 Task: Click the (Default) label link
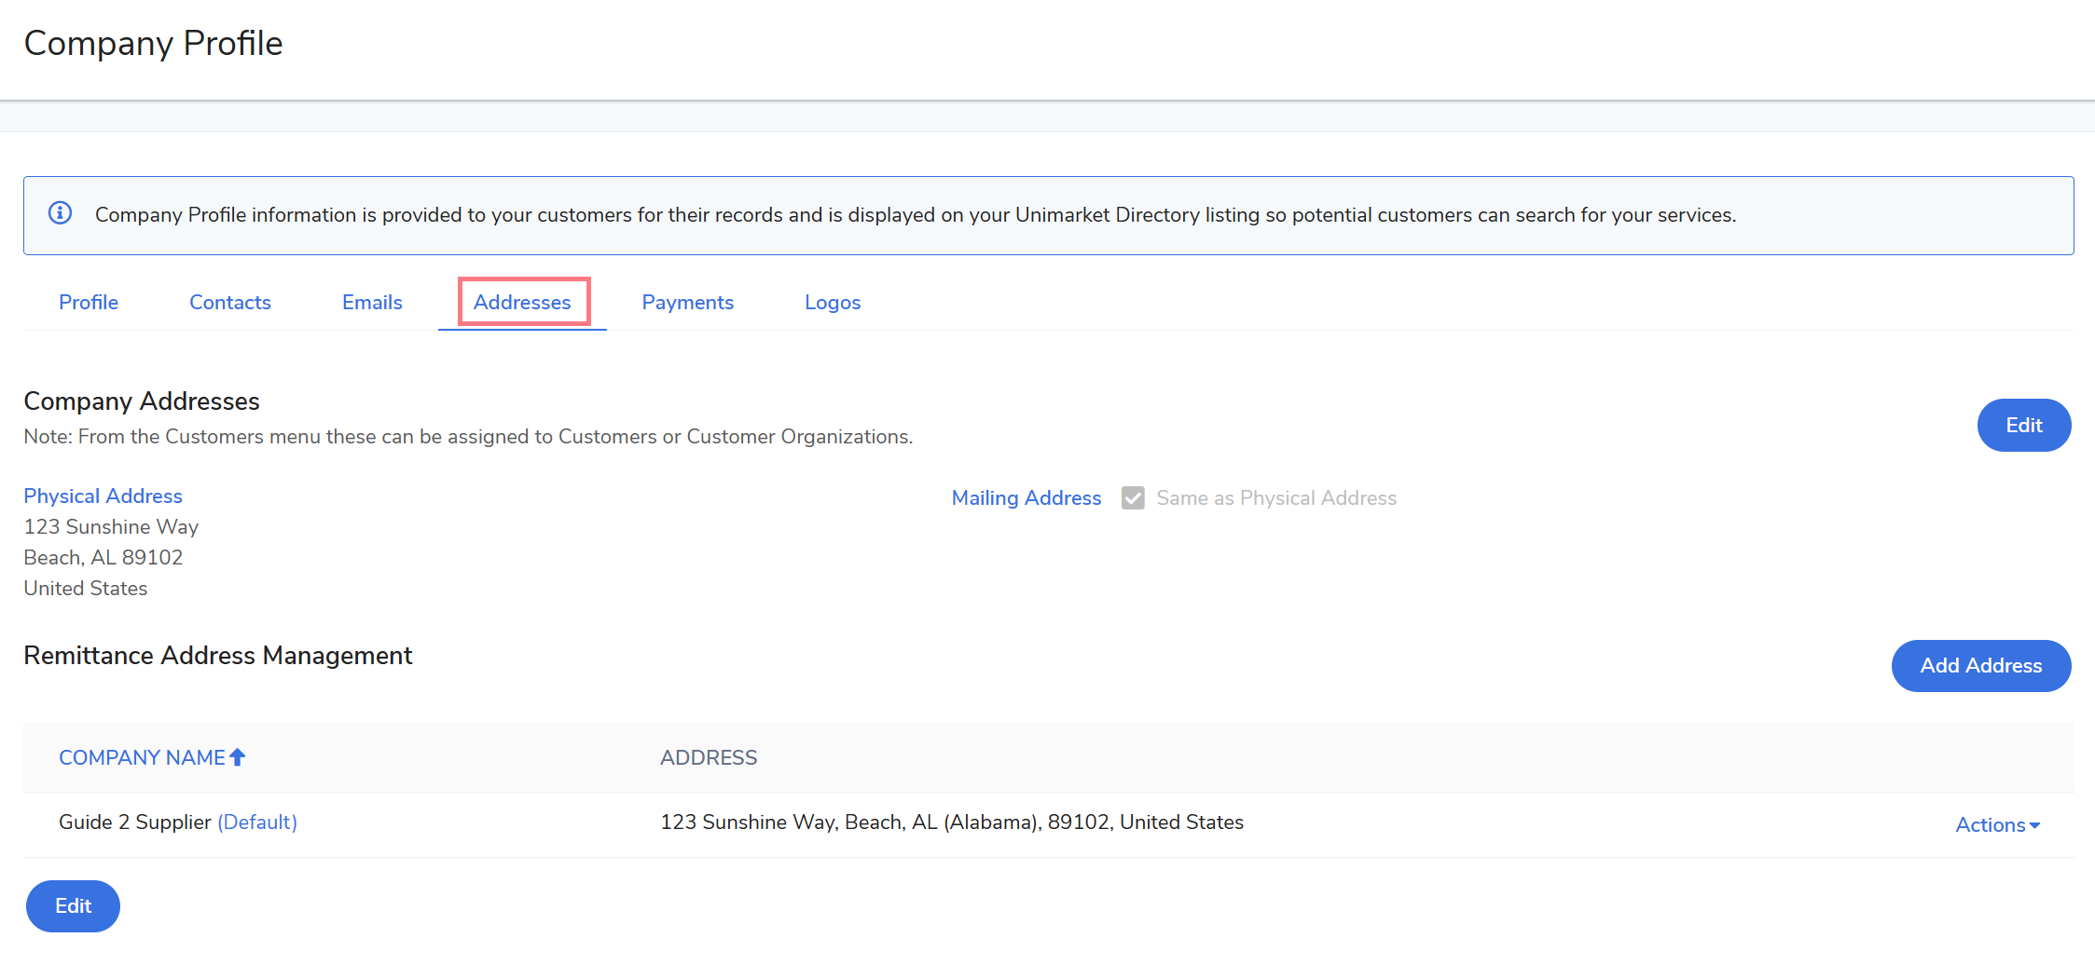(257, 822)
